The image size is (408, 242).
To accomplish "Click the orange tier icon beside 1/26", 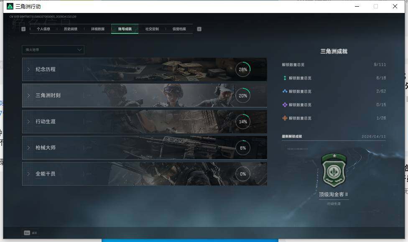I will coord(285,118).
